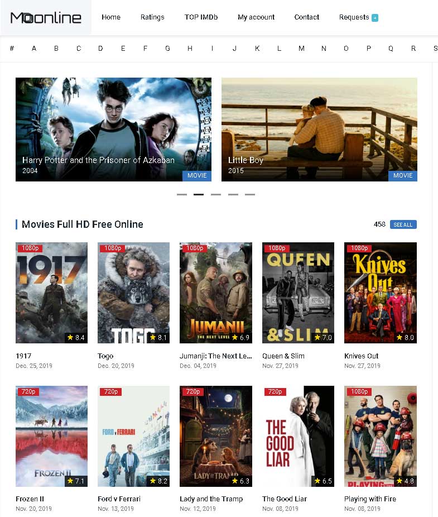Filter titles by letter J
The image size is (438, 517).
click(234, 49)
